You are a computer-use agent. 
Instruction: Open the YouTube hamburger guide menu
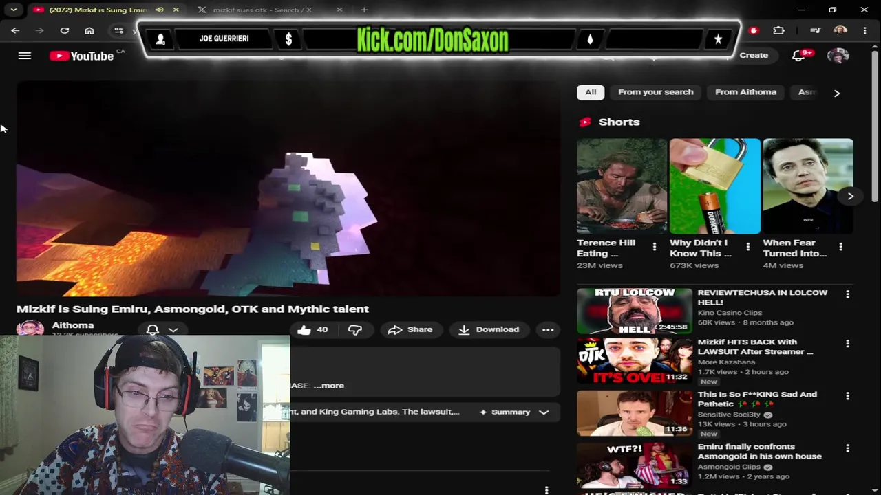[25, 56]
